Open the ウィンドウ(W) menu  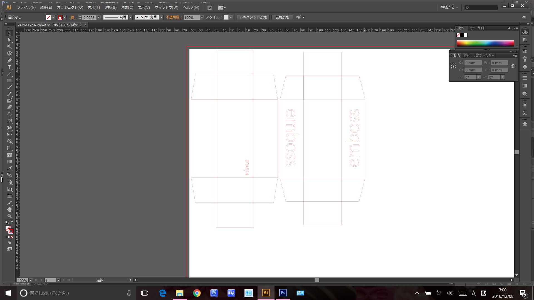click(x=167, y=7)
